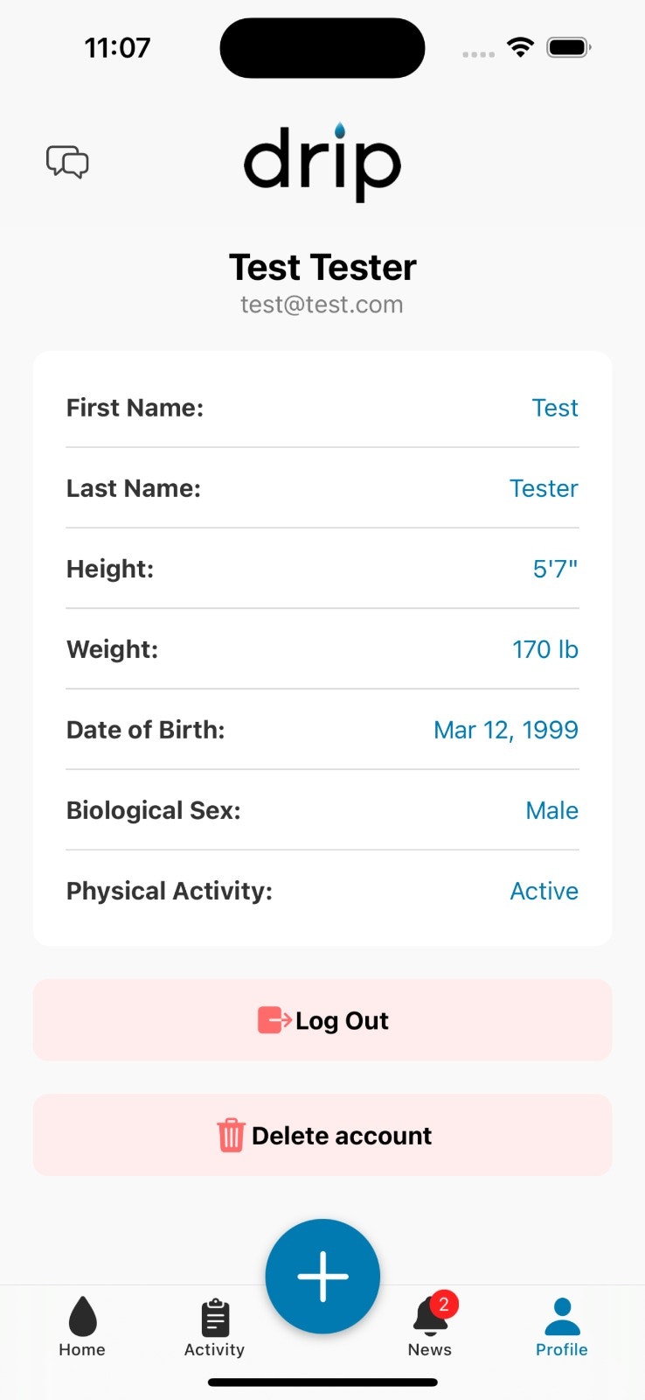Tap the Delete account button

click(x=322, y=1135)
